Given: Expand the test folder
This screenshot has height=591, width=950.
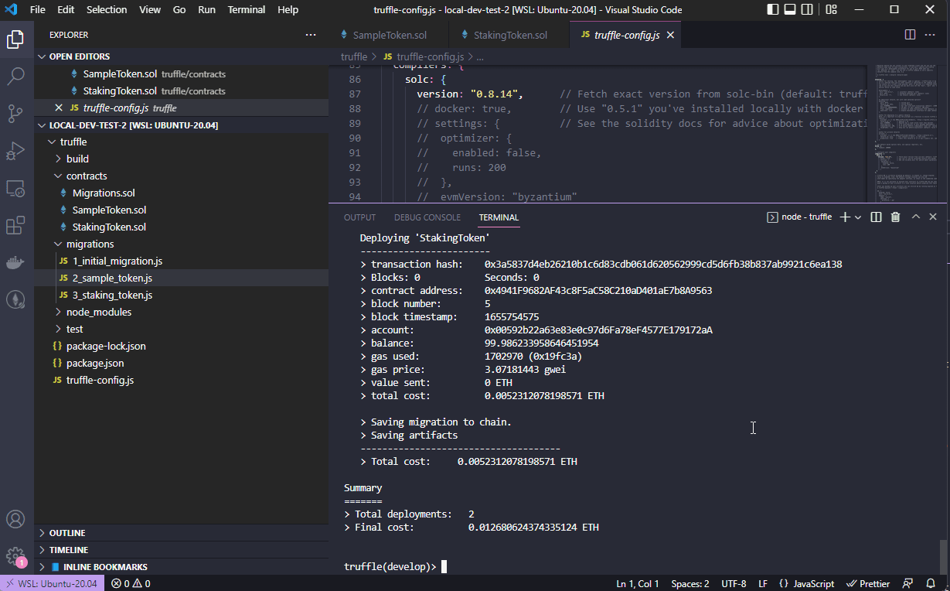Looking at the screenshot, I should click(182, 329).
